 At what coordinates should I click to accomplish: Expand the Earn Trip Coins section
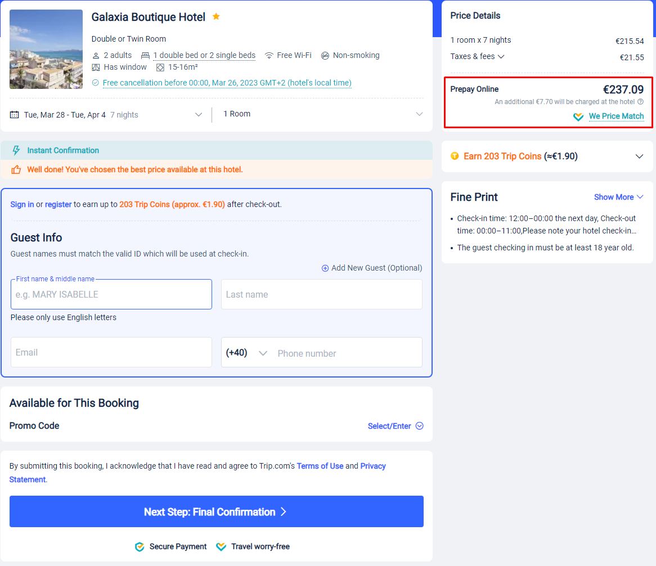[639, 156]
